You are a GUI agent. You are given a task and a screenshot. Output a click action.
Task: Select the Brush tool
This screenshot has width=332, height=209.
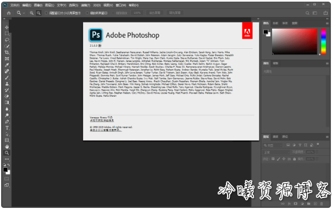pos(7,78)
